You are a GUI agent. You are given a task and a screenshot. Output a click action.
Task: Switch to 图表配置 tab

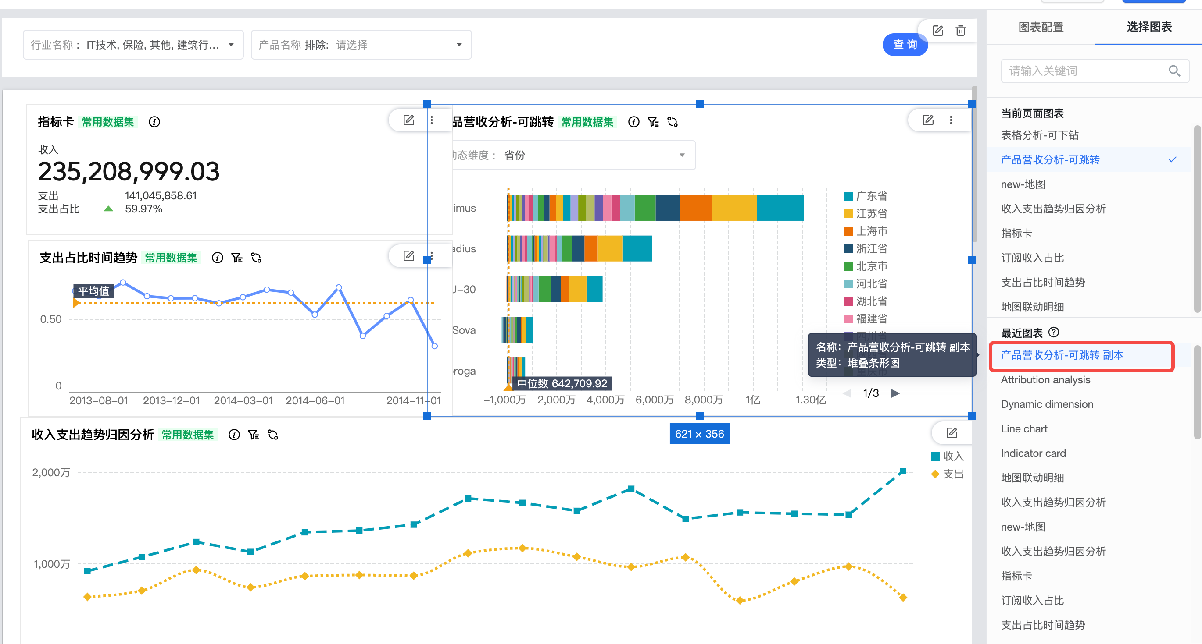pos(1041,27)
